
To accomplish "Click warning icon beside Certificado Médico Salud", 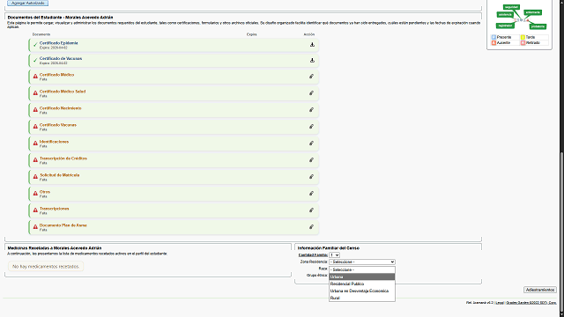I will click(x=35, y=93).
